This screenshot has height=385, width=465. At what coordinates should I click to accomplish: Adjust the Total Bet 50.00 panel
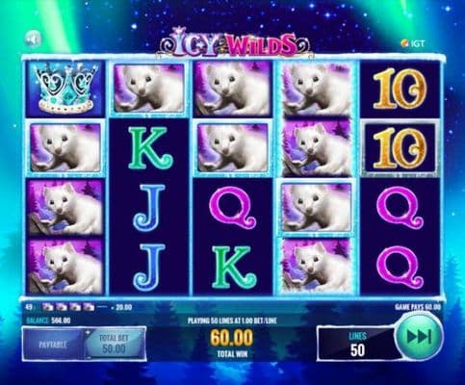[x=114, y=345]
